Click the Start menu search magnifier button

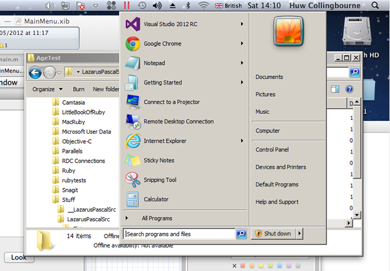(x=241, y=234)
